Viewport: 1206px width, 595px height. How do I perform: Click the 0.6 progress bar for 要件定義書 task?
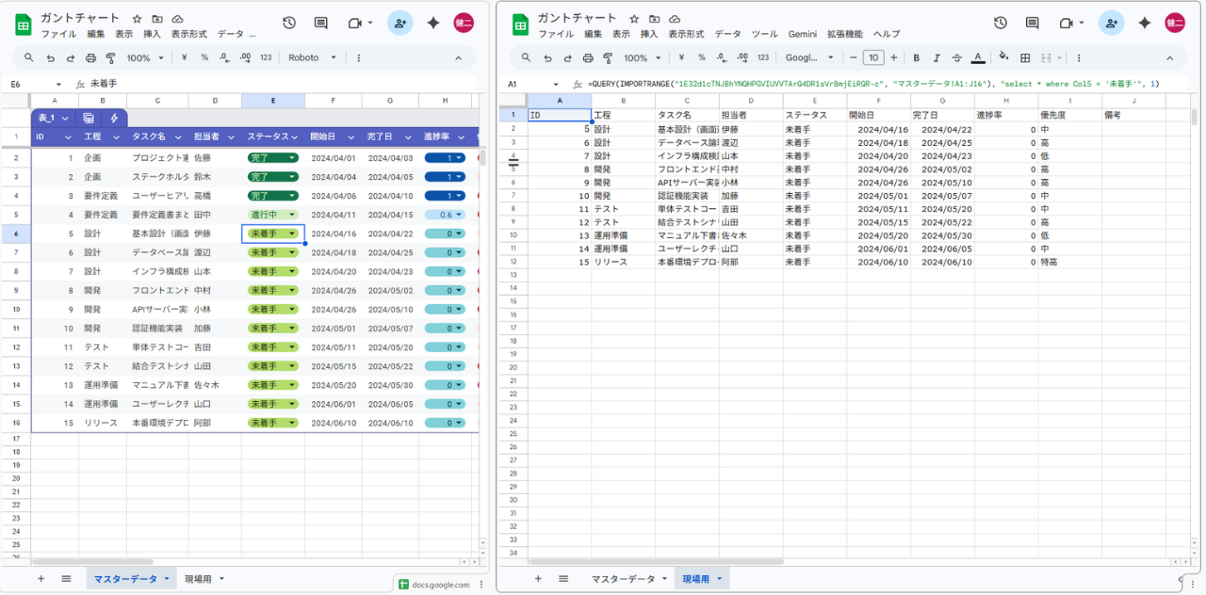(443, 214)
